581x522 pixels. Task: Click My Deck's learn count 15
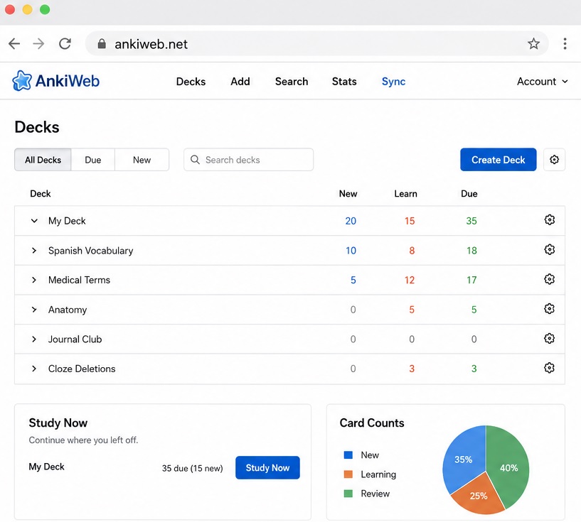coord(410,221)
